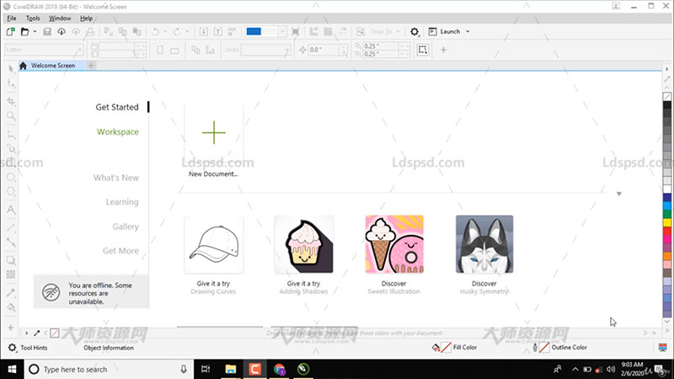Select the Ellipse tool
The width and height of the screenshot is (674, 379).
pos(11,177)
